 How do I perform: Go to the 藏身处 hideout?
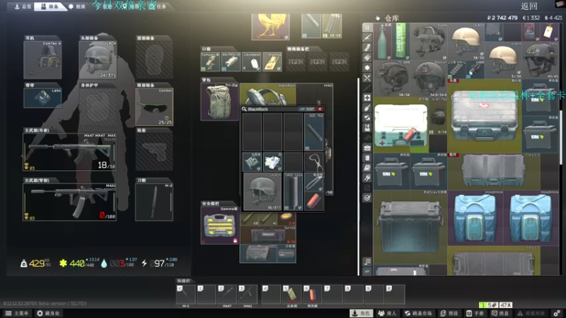pos(48,313)
